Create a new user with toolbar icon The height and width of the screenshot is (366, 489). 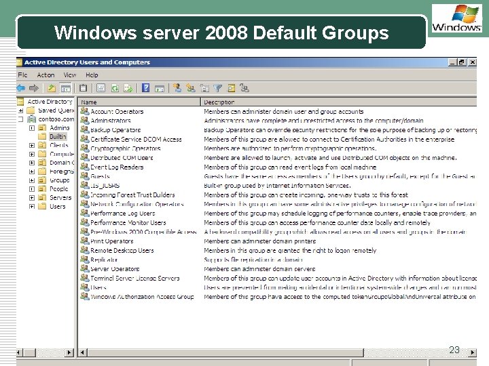pyautogui.click(x=177, y=88)
